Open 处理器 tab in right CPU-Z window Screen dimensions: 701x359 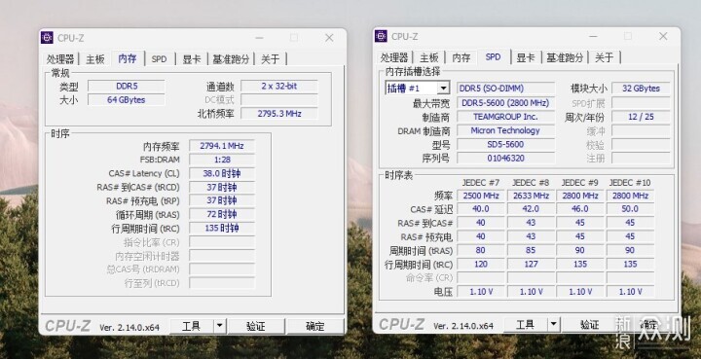394,57
